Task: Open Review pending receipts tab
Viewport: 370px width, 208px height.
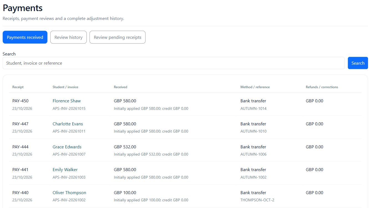Action: coord(118,37)
